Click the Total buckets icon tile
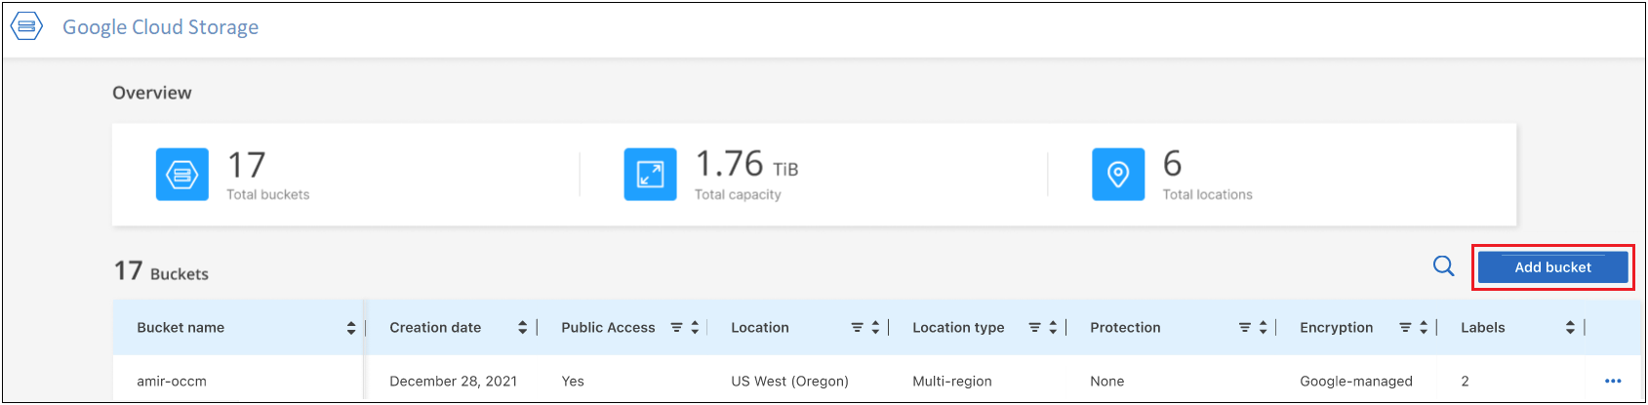Screen dimensions: 1648x405 tap(182, 175)
